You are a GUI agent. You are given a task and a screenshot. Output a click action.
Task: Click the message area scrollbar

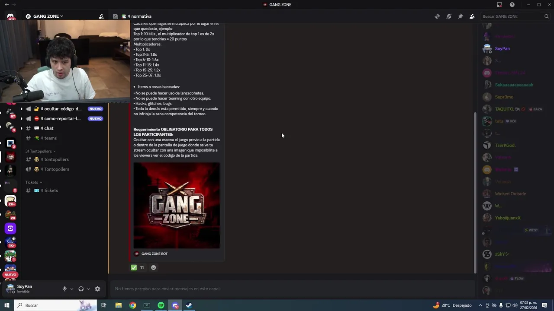(x=475, y=192)
